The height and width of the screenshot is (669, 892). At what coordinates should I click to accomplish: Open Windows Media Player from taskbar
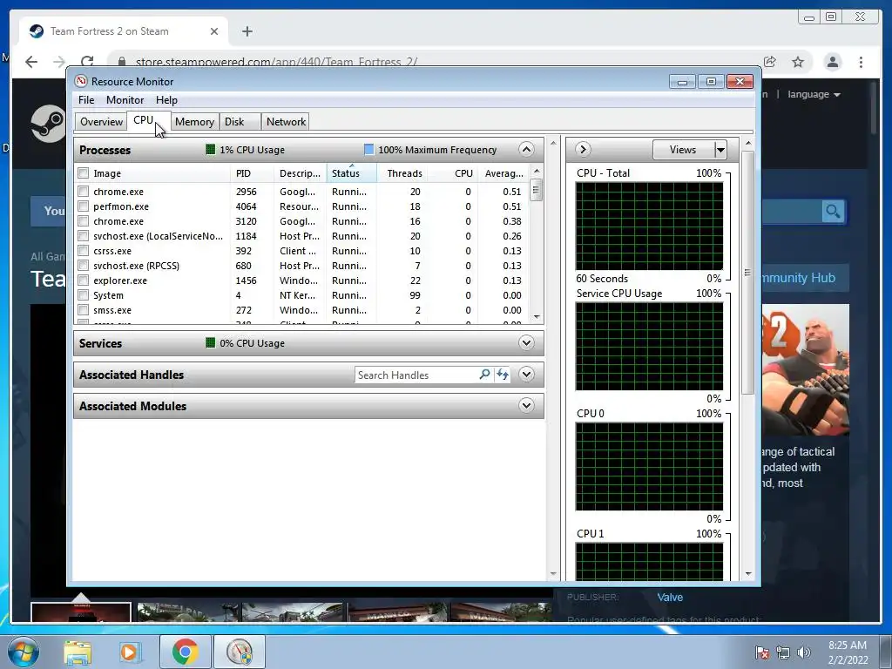129,652
